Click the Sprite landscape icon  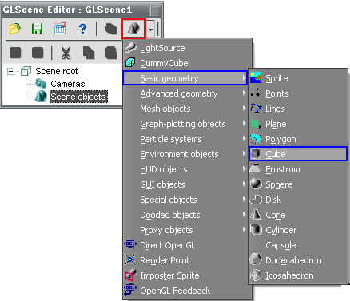point(256,77)
